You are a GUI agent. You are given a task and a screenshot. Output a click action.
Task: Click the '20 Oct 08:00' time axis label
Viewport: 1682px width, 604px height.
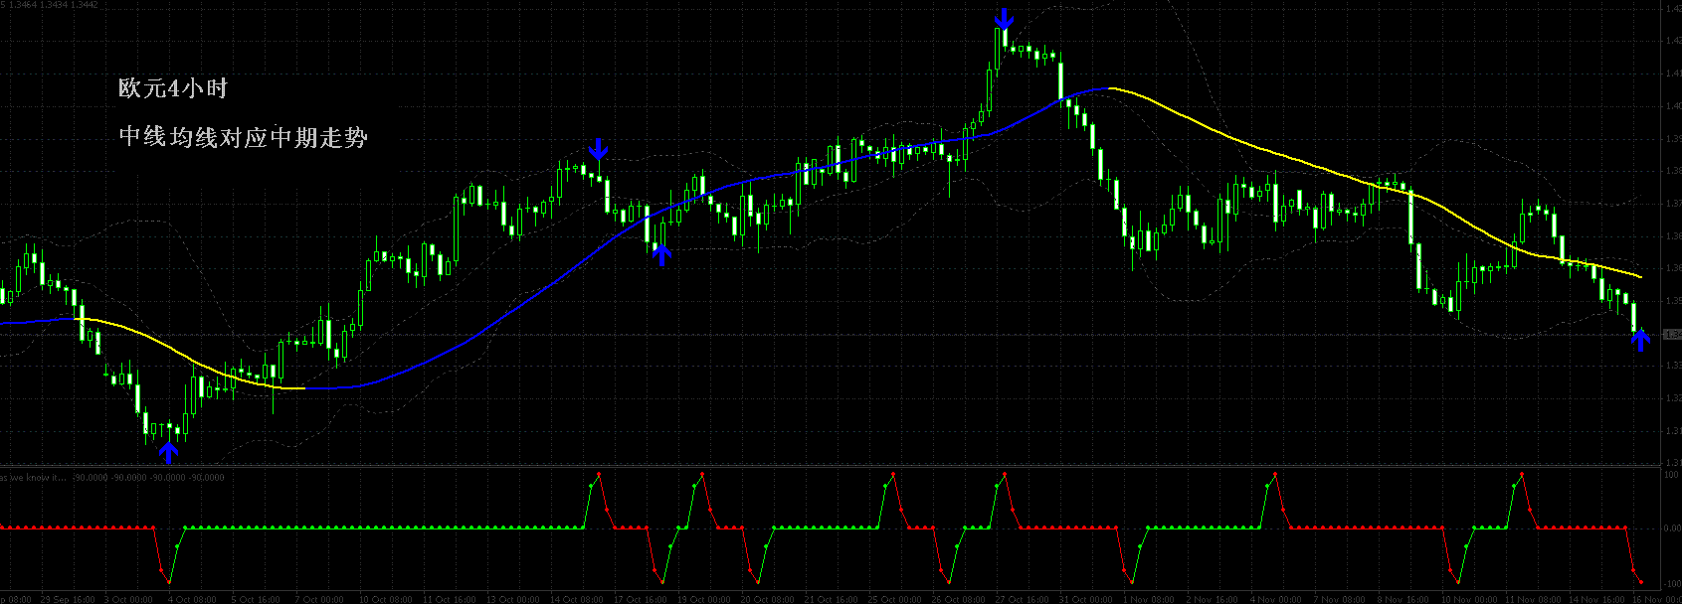pyautogui.click(x=767, y=599)
